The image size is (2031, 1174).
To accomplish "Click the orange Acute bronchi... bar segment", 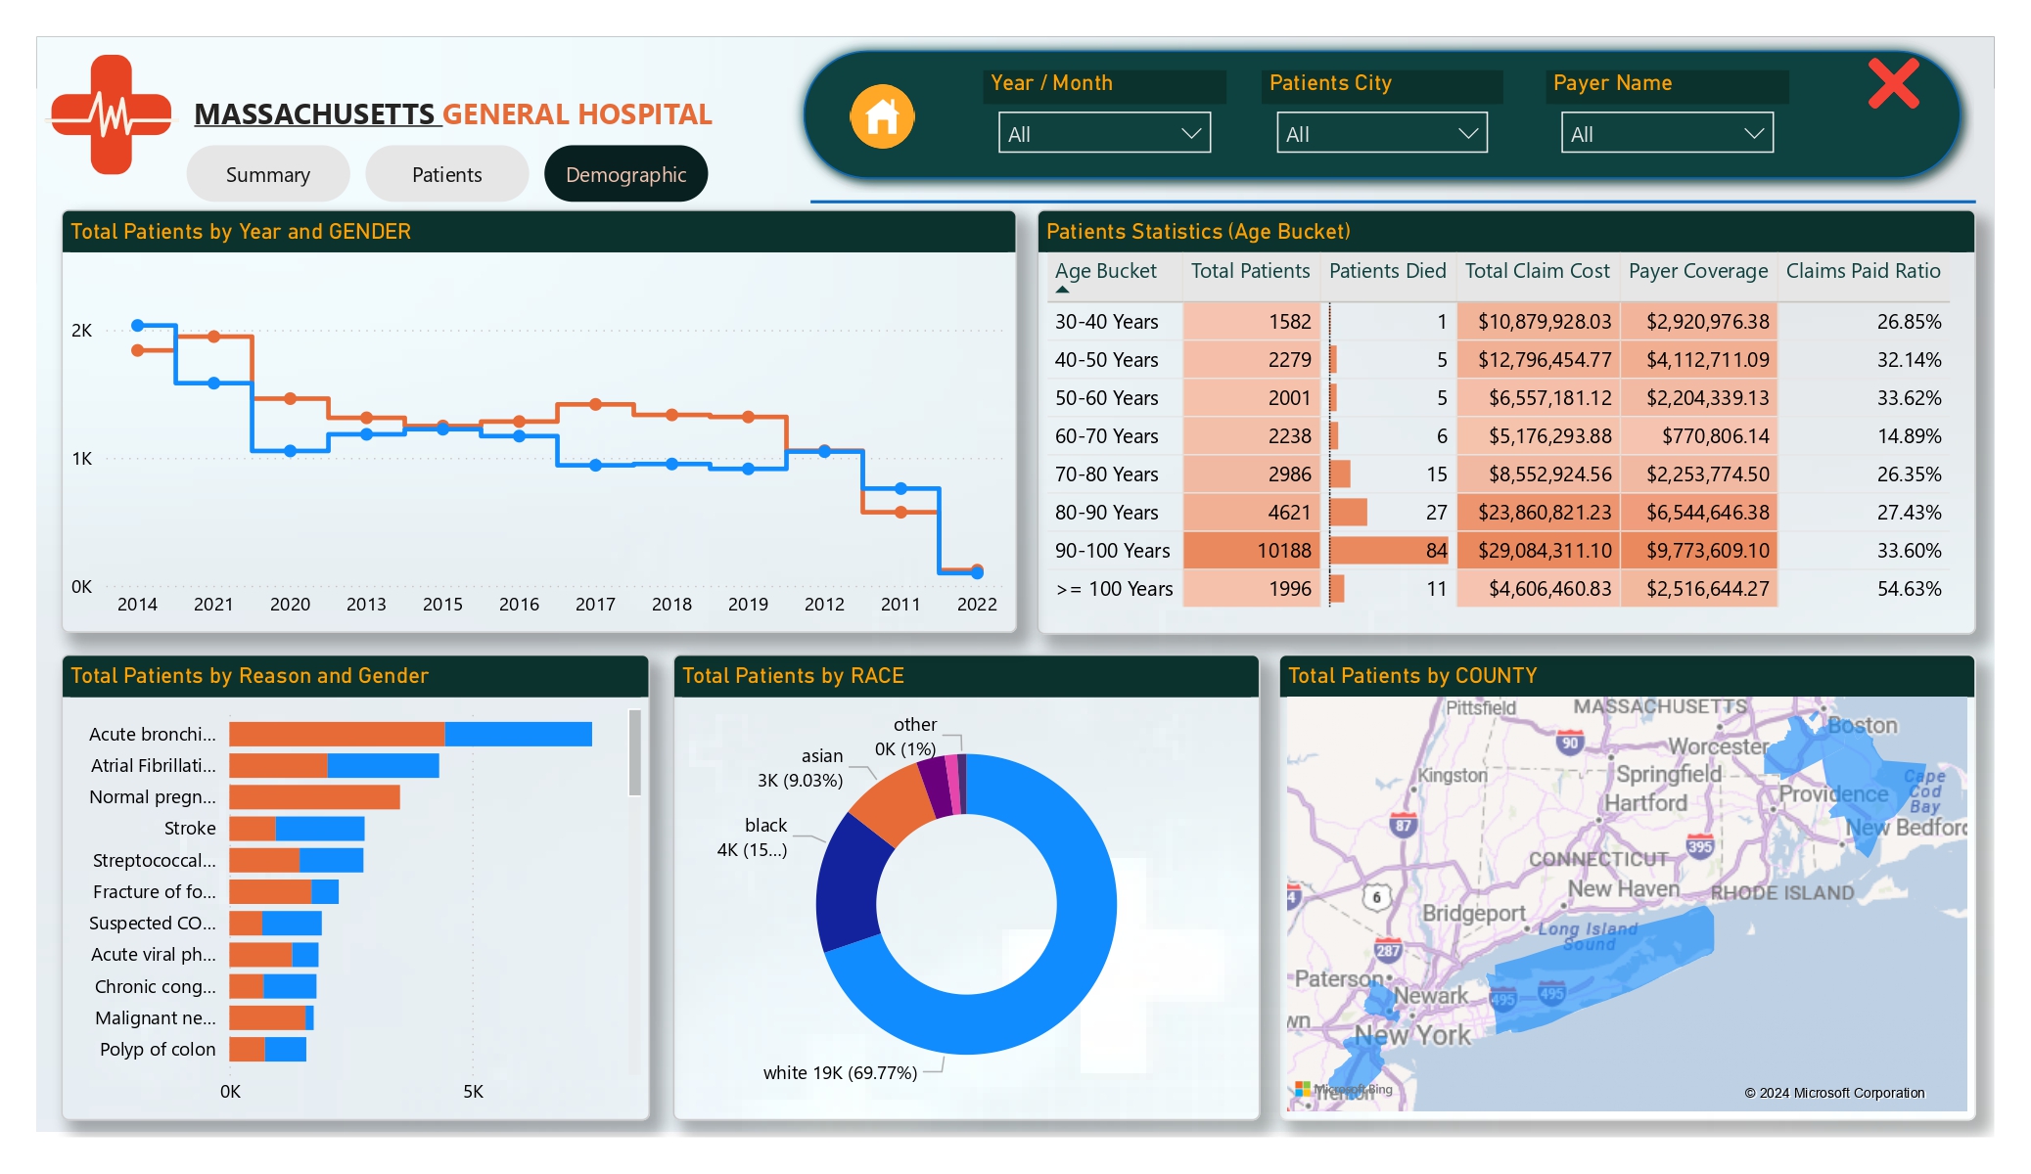I will pos(337,734).
